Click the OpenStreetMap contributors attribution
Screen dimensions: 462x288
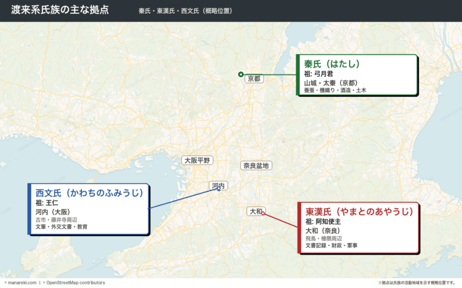[74, 283]
